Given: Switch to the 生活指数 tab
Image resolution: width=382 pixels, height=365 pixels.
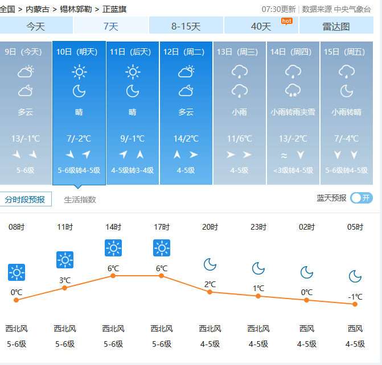Looking at the screenshot, I should click(x=80, y=200).
